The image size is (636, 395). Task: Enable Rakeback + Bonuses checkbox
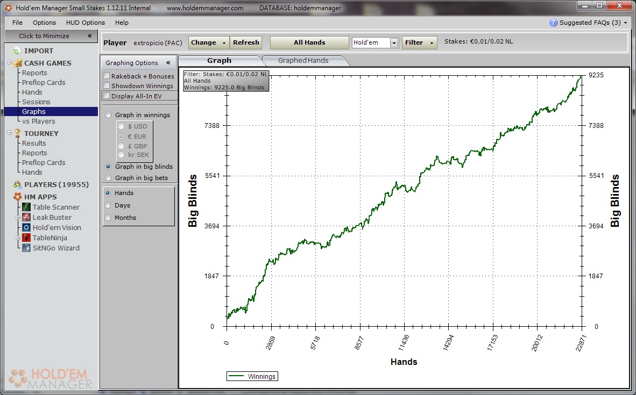[x=107, y=76]
